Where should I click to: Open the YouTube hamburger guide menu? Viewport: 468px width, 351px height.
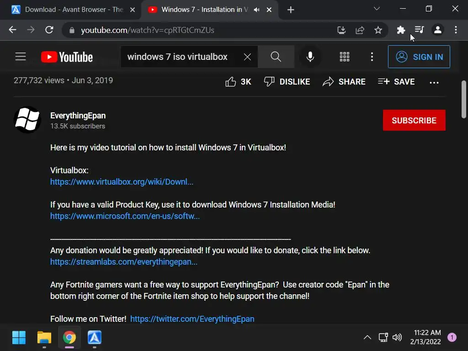coord(21,56)
